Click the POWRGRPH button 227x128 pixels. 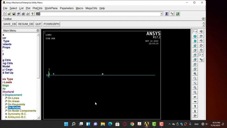point(51,24)
